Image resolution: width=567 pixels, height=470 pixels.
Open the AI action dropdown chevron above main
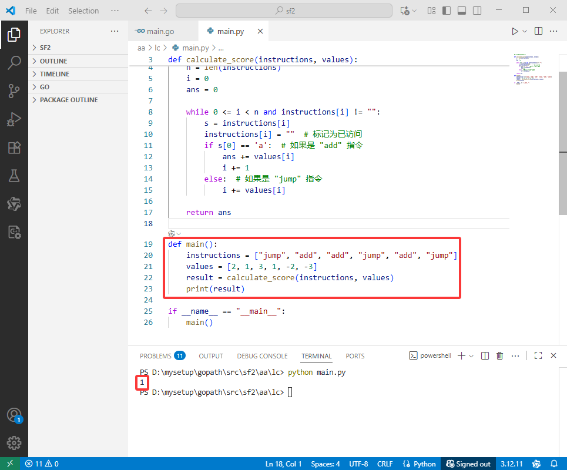(x=179, y=234)
